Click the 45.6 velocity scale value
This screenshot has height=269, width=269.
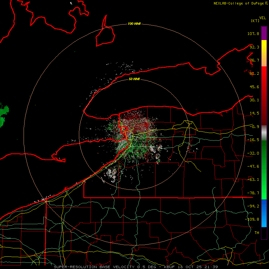[x=254, y=87]
